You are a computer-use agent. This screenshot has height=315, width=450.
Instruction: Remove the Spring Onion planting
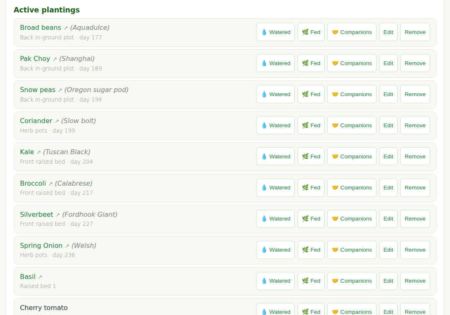(415, 250)
